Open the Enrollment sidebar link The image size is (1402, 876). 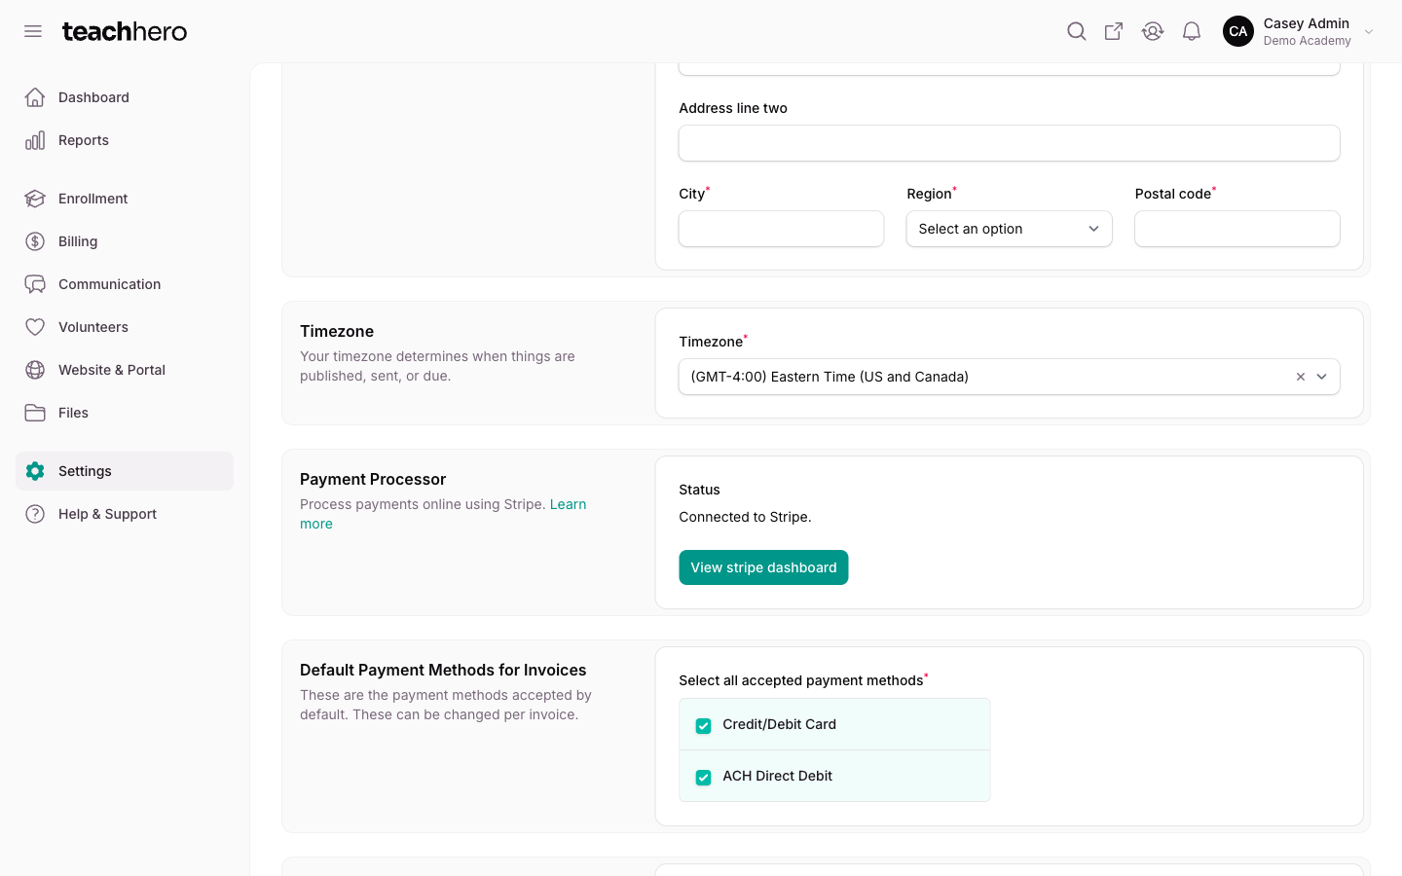[125, 199]
